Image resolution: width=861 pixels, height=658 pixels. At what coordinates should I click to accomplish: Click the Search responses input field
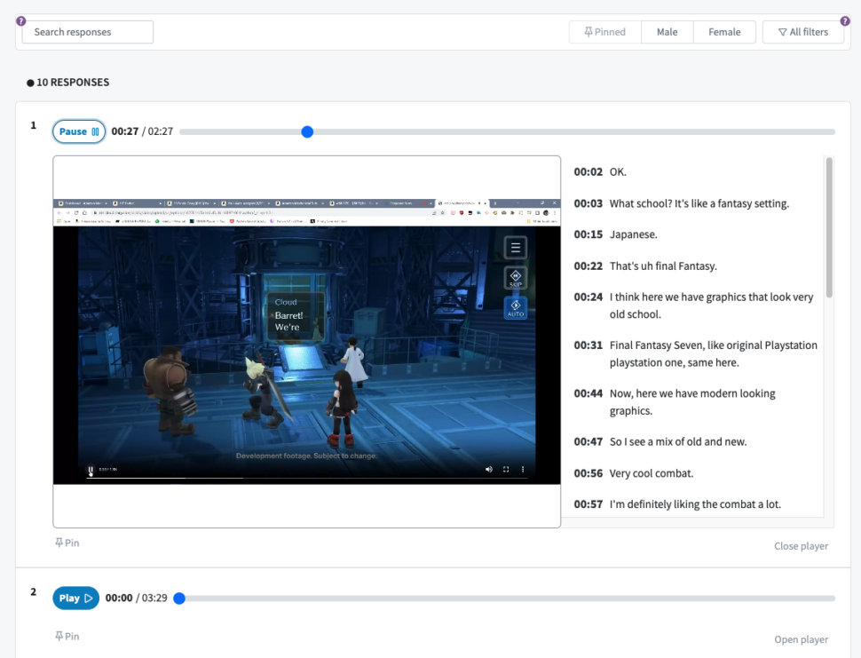(87, 32)
